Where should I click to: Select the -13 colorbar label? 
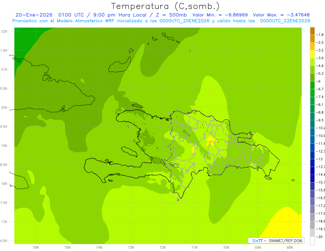coord(319,159)
